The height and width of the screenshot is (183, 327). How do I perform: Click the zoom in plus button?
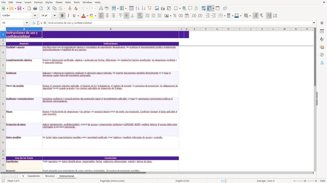point(316,181)
